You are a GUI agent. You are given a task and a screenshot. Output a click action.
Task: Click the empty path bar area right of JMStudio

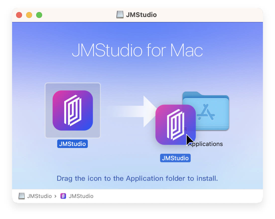pyautogui.click(x=176, y=196)
